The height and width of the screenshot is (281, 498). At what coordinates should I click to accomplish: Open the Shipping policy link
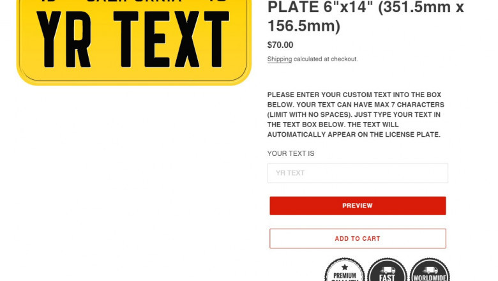(x=280, y=59)
